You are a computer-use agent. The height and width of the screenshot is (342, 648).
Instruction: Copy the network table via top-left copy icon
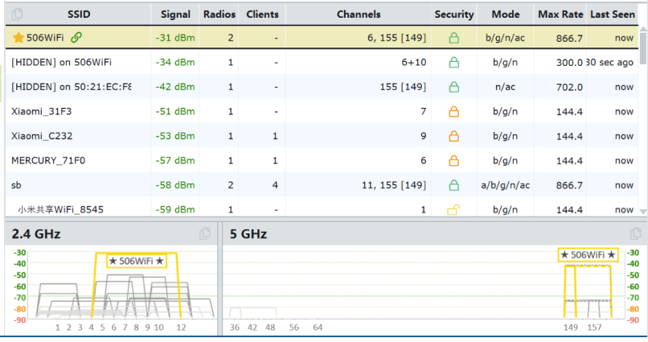(x=17, y=14)
